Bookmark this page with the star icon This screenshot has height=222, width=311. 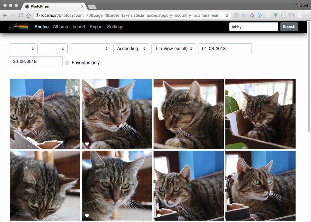click(227, 15)
